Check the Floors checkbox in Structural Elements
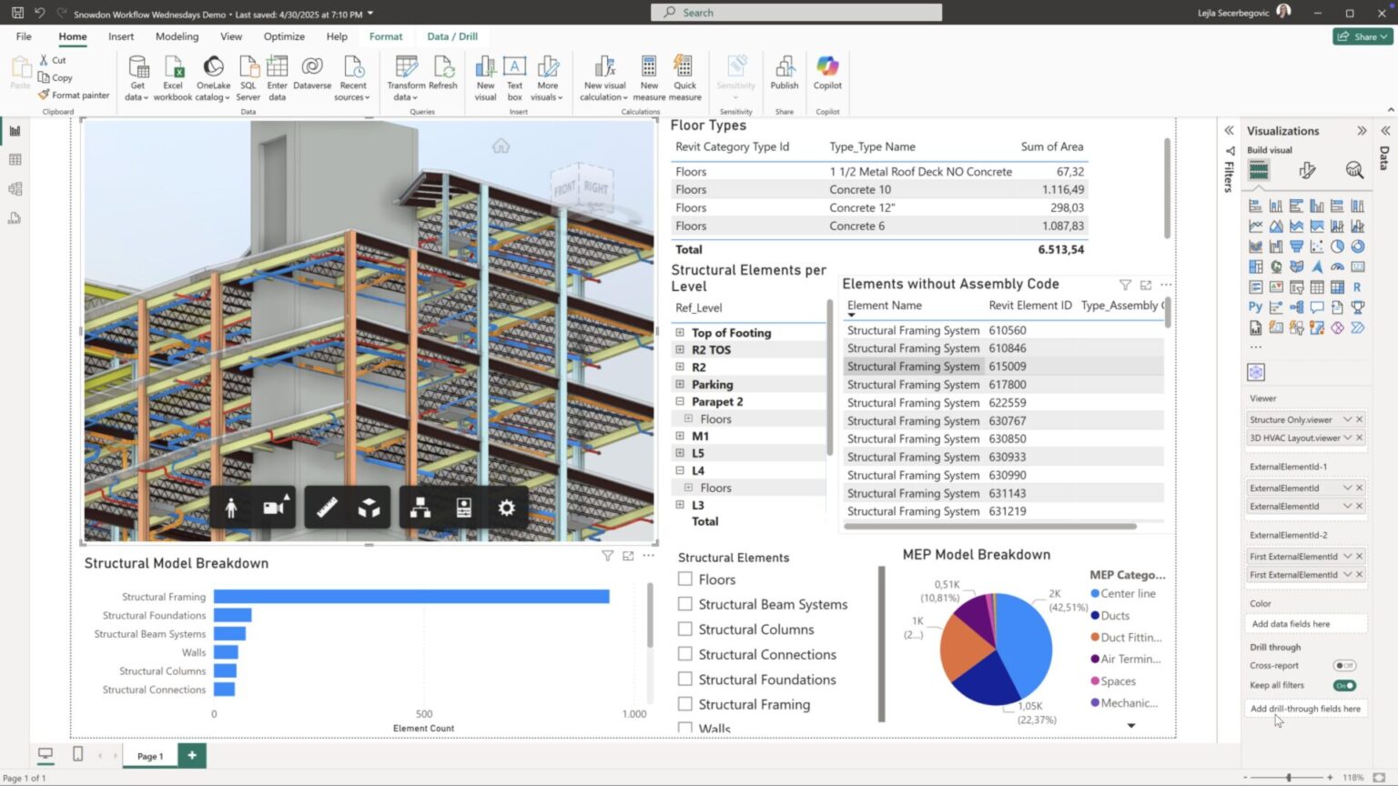This screenshot has width=1398, height=786. pos(684,579)
